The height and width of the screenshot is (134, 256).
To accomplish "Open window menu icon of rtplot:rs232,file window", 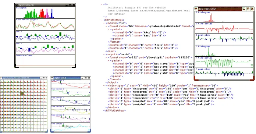I will click(x=16, y=5).
